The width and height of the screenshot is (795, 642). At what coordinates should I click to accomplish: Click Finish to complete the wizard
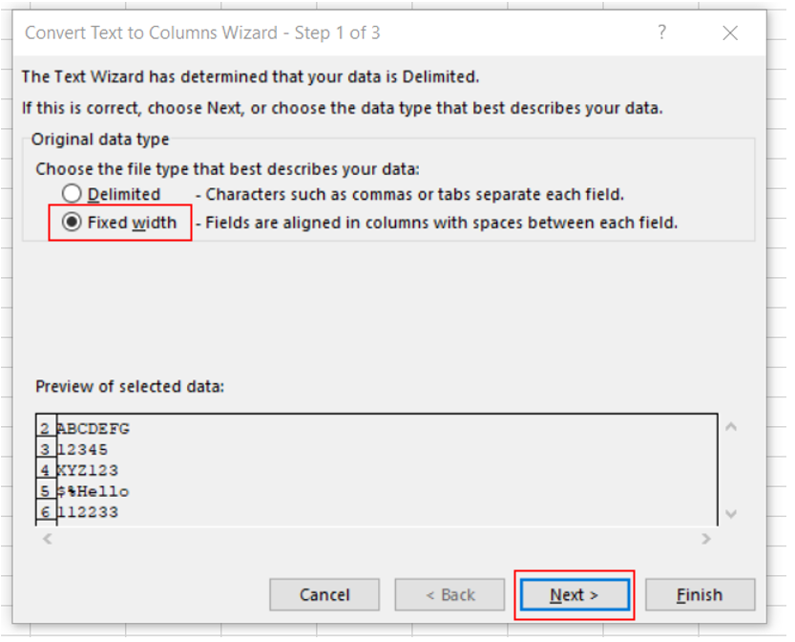pos(700,594)
